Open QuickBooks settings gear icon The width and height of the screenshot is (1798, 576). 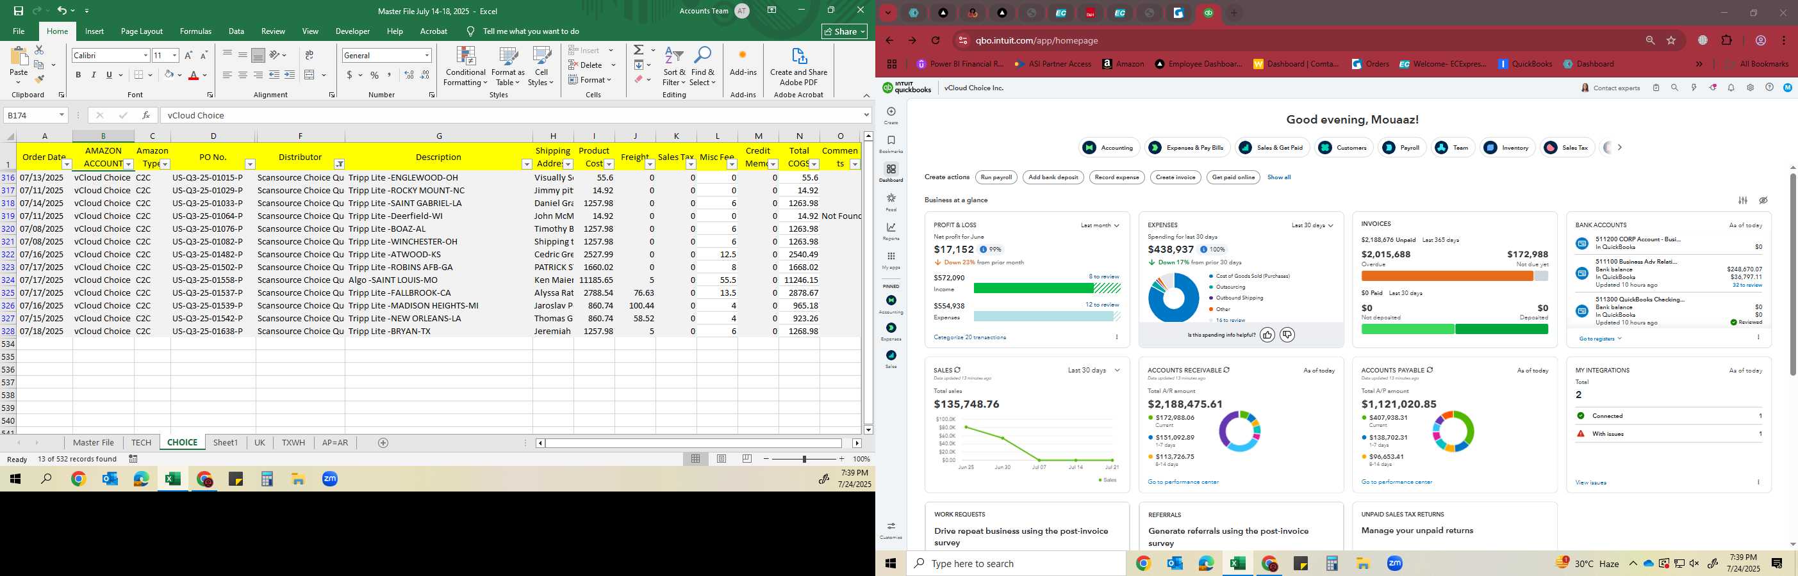coord(1750,88)
